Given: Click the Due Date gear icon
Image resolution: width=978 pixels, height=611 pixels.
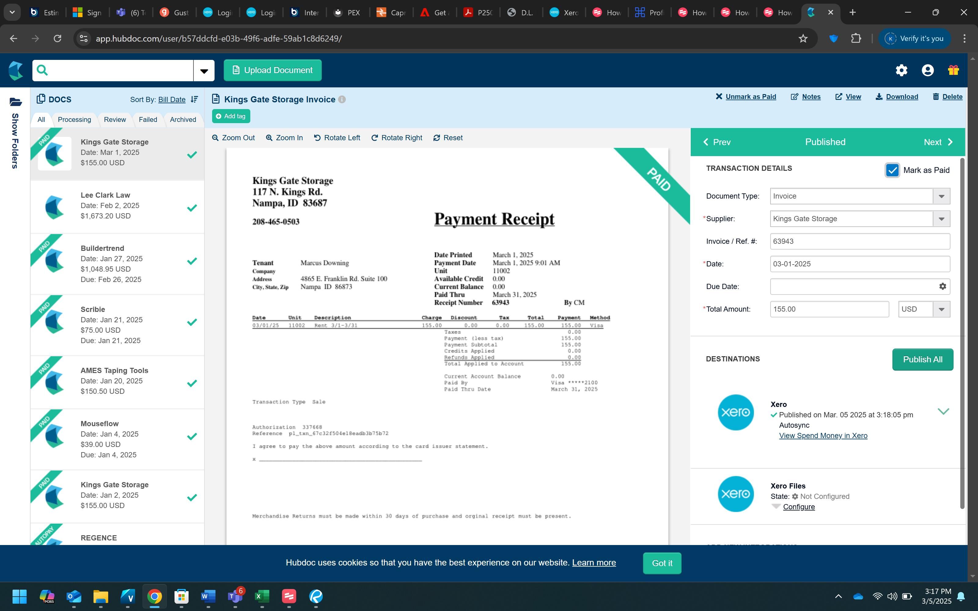Looking at the screenshot, I should coord(943,287).
